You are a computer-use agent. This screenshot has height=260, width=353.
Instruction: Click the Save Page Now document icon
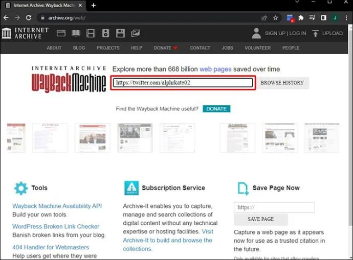coord(243,189)
